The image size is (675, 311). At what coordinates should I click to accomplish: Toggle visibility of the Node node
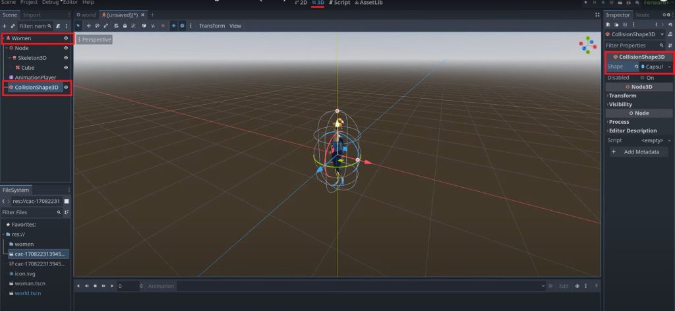coord(66,48)
